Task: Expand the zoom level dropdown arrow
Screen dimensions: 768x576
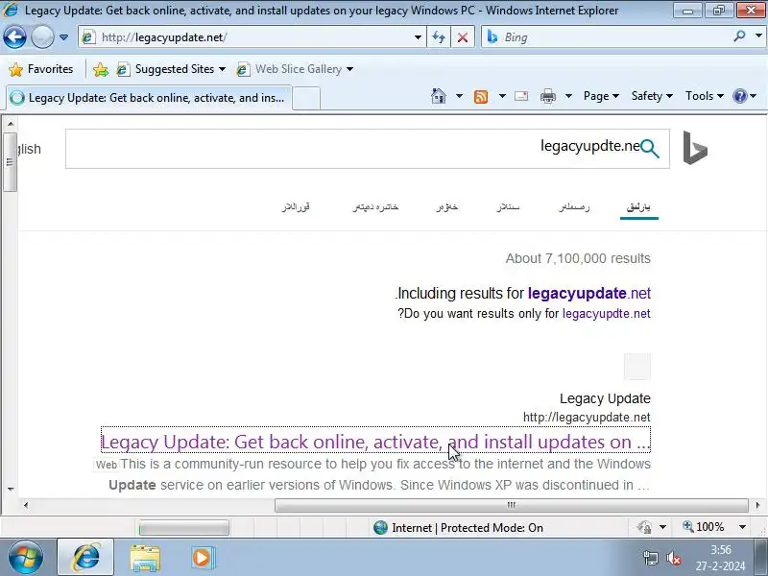Action: point(742,527)
